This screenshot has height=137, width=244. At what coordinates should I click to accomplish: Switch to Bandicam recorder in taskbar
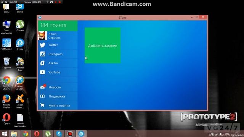pyautogui.click(x=70, y=134)
